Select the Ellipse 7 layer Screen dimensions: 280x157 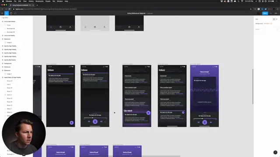(9, 109)
